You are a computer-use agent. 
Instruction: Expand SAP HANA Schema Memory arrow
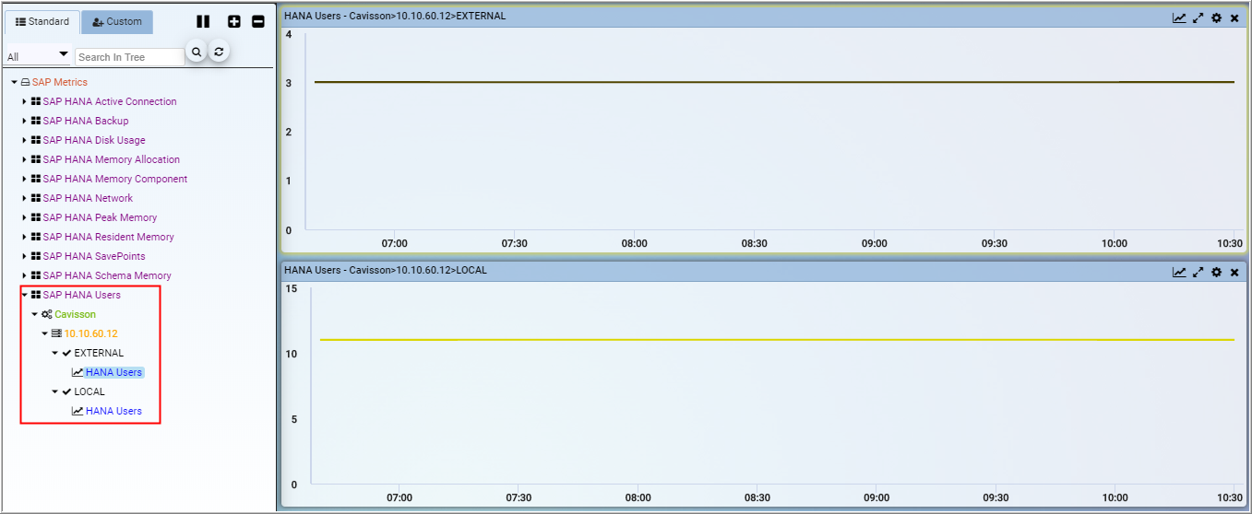click(25, 276)
